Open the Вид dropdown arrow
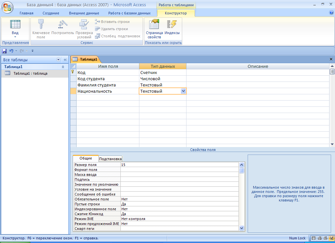This screenshot has height=243, width=335. 15,37
